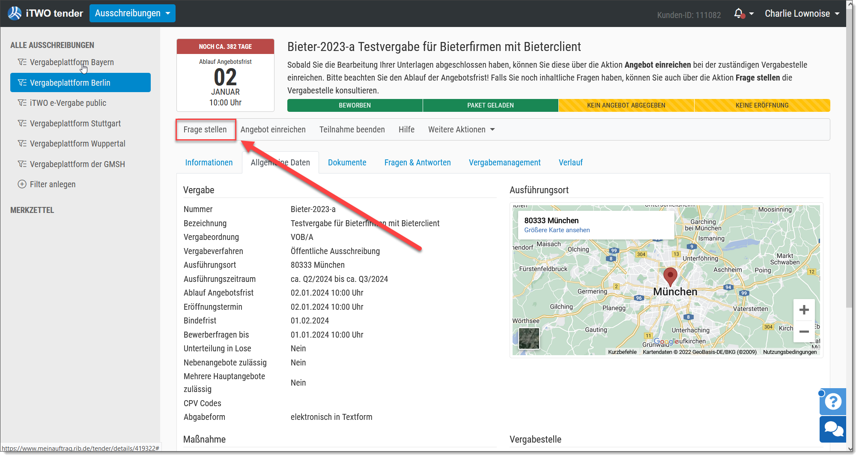Click the plus icon next to Filter anlegen

pyautogui.click(x=22, y=184)
